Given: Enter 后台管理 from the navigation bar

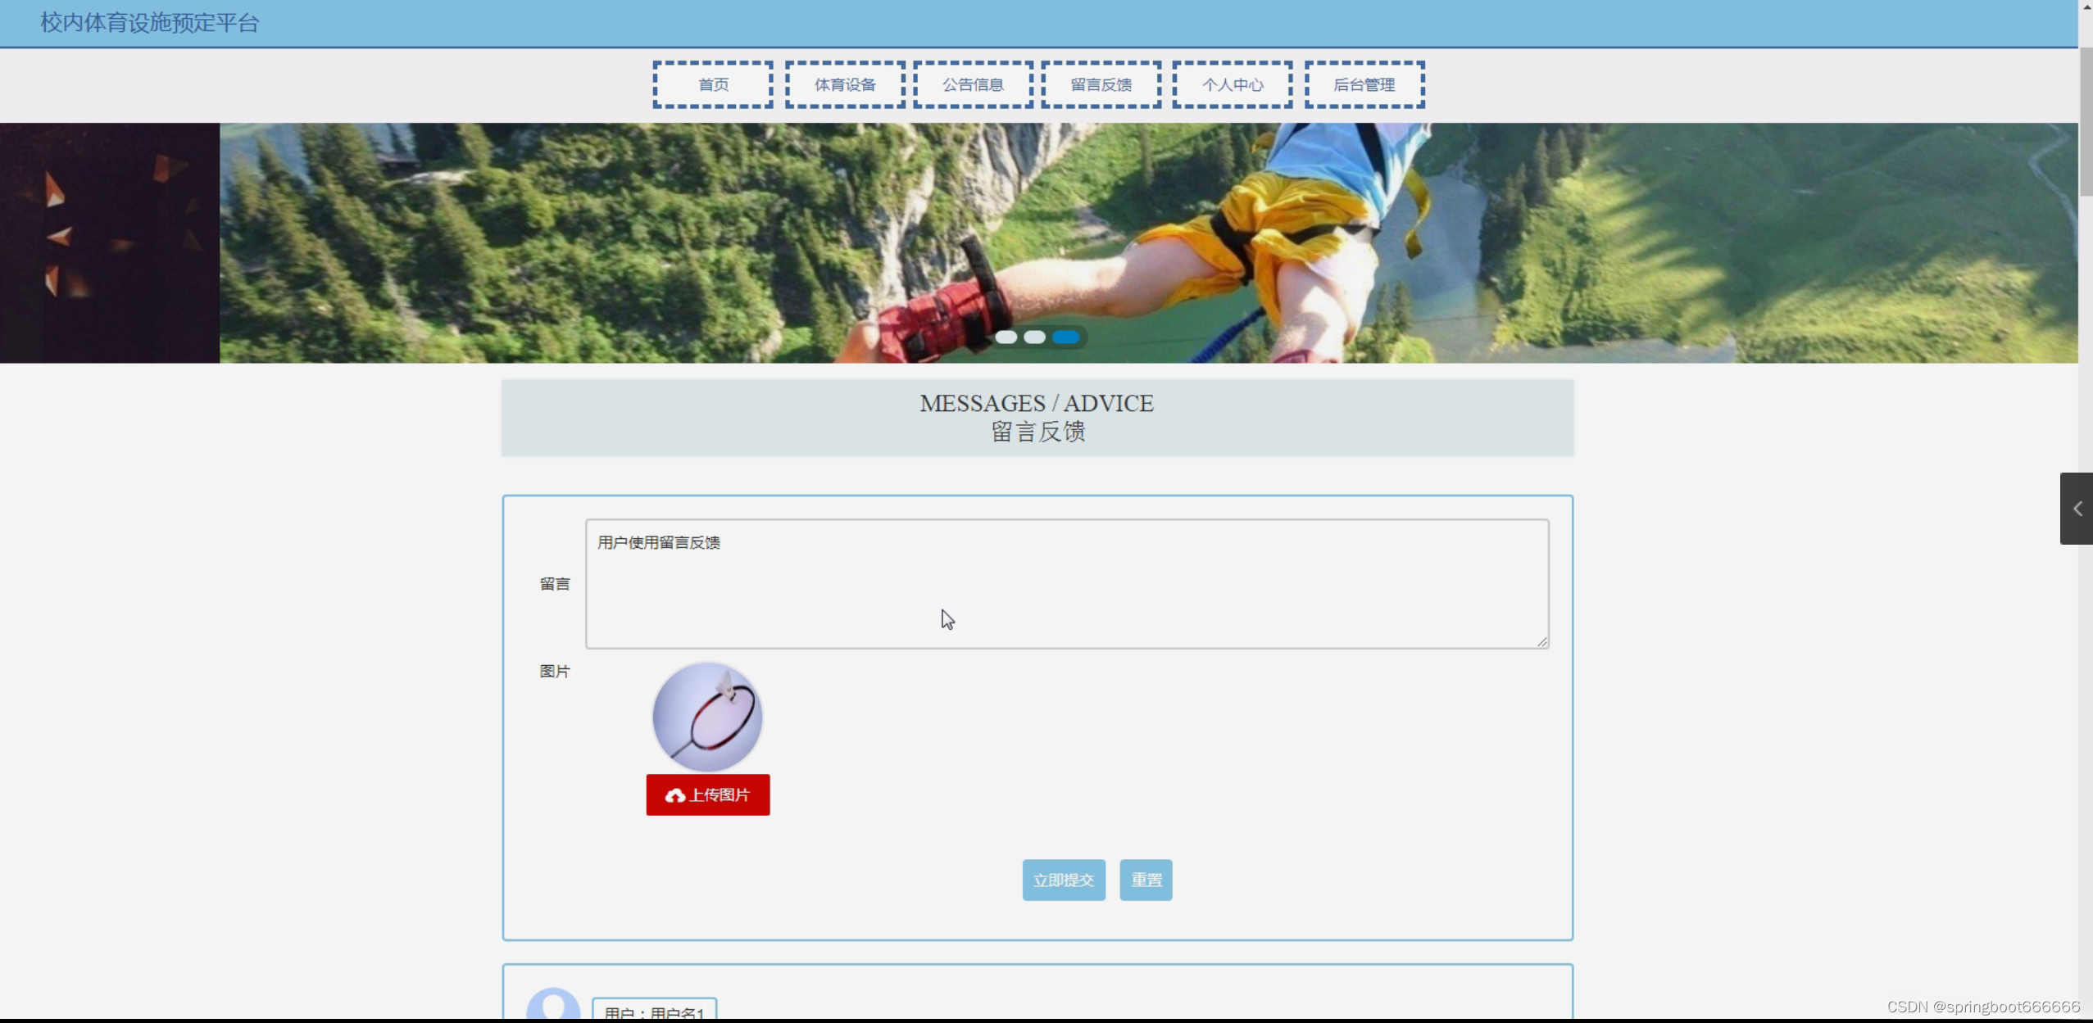Looking at the screenshot, I should pos(1364,84).
